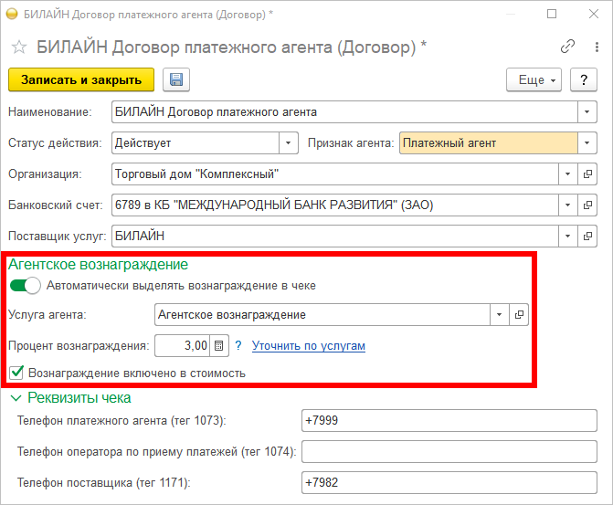Open Наименование dropdown list
The height and width of the screenshot is (505, 613).
point(587,112)
